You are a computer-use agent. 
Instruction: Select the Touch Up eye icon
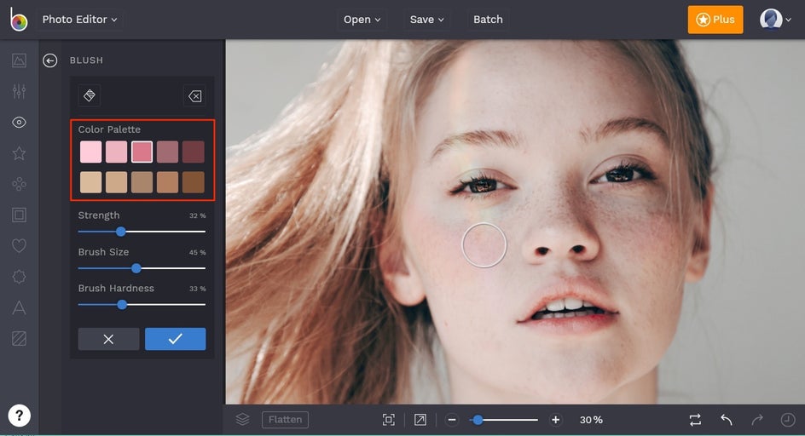click(x=19, y=122)
